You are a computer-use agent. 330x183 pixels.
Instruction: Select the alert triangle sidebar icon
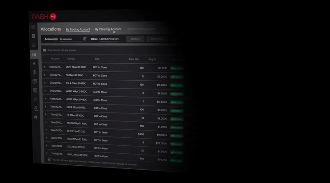pos(34,63)
